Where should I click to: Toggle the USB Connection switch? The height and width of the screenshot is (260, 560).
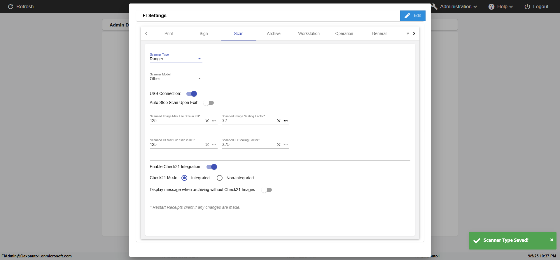click(x=192, y=94)
